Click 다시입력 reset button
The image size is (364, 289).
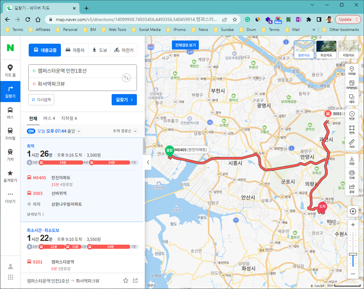(x=41, y=100)
